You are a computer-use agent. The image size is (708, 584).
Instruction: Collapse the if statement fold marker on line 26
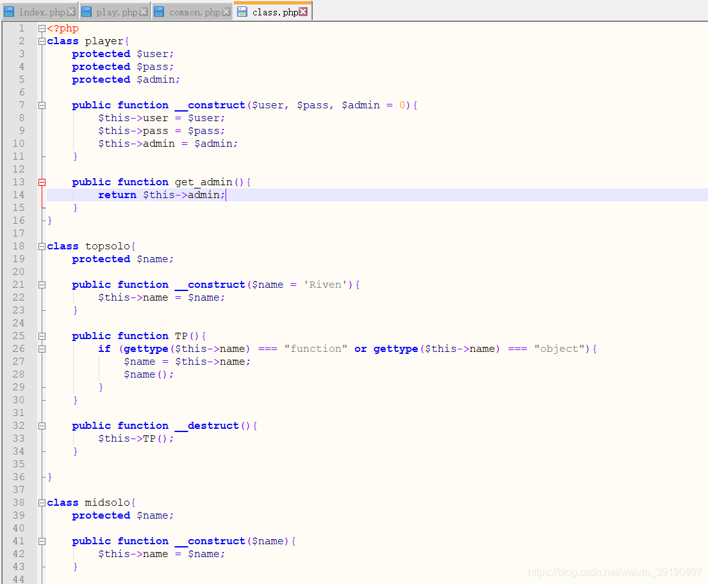[42, 349]
